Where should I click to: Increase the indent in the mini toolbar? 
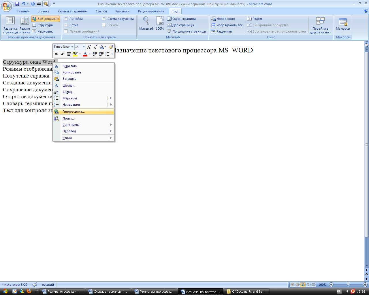coord(101,54)
